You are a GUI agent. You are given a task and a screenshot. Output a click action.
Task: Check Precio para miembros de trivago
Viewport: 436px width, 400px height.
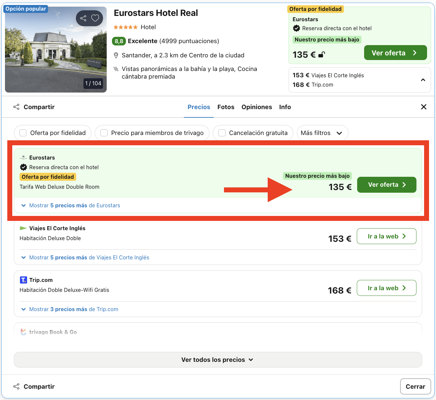click(x=104, y=133)
